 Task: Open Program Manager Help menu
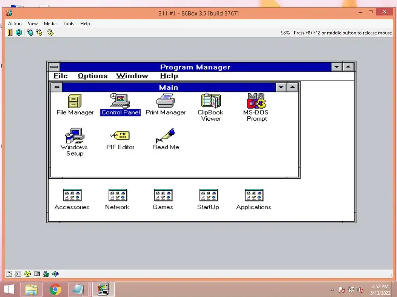pyautogui.click(x=169, y=76)
